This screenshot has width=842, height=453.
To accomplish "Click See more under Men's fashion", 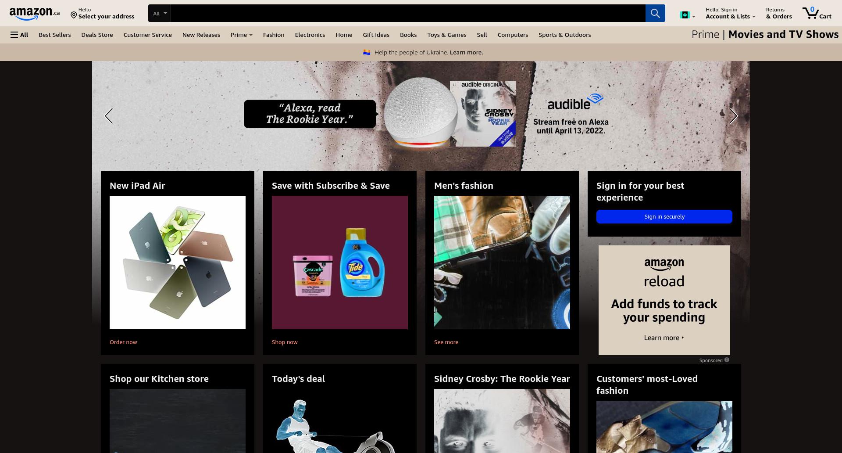I will click(446, 342).
